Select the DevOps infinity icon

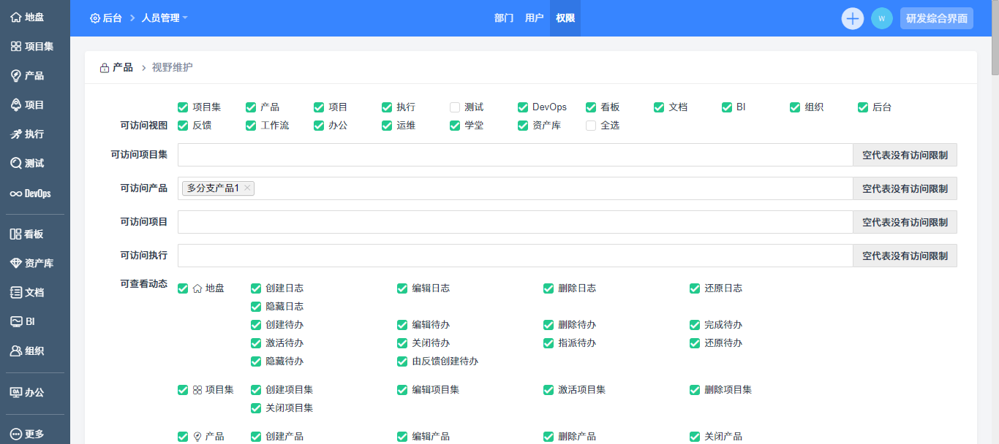[x=15, y=194]
